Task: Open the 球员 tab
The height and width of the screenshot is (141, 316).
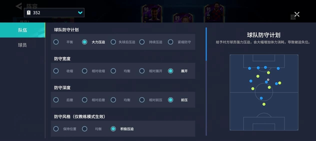Action: point(22,45)
